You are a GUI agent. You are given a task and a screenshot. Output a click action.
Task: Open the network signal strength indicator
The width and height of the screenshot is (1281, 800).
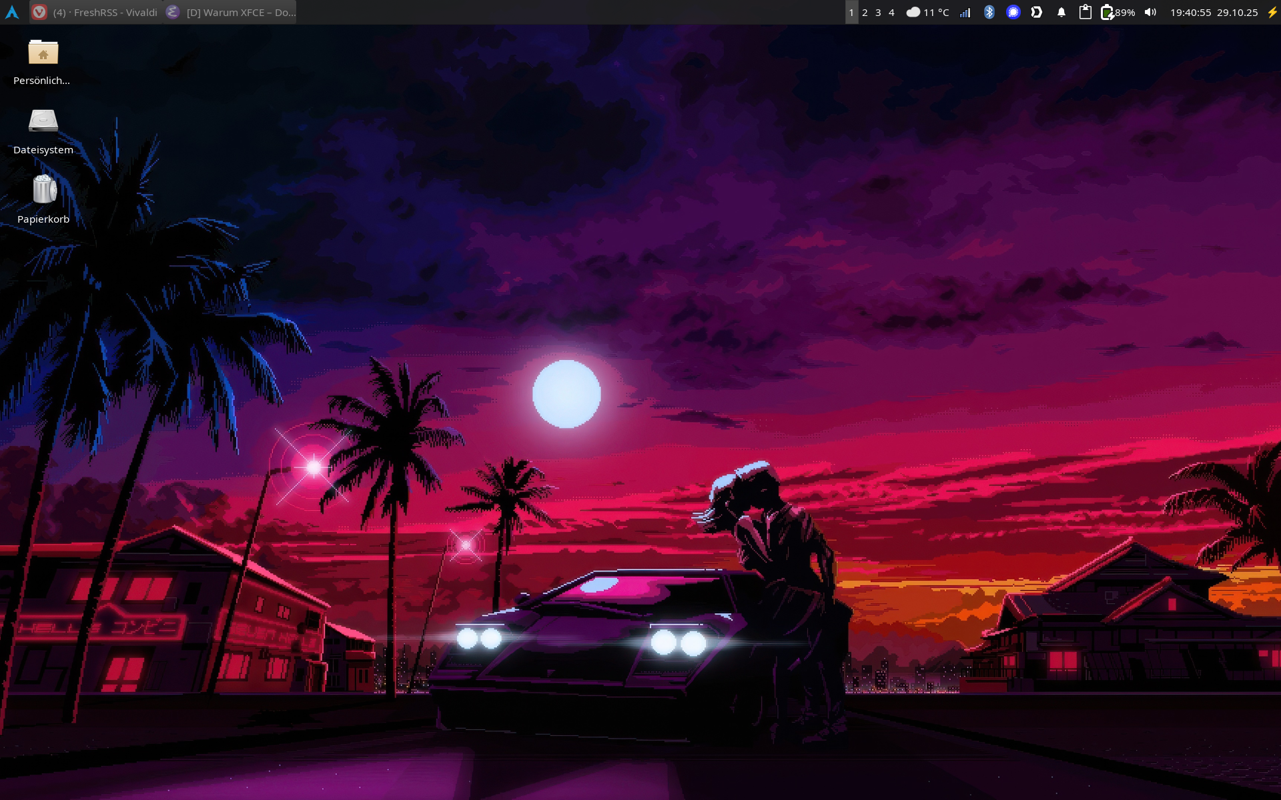[965, 11]
